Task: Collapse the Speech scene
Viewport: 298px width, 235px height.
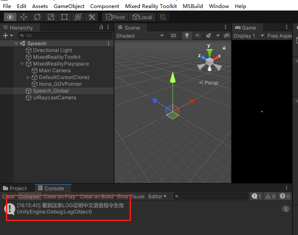Action: click(x=17, y=44)
